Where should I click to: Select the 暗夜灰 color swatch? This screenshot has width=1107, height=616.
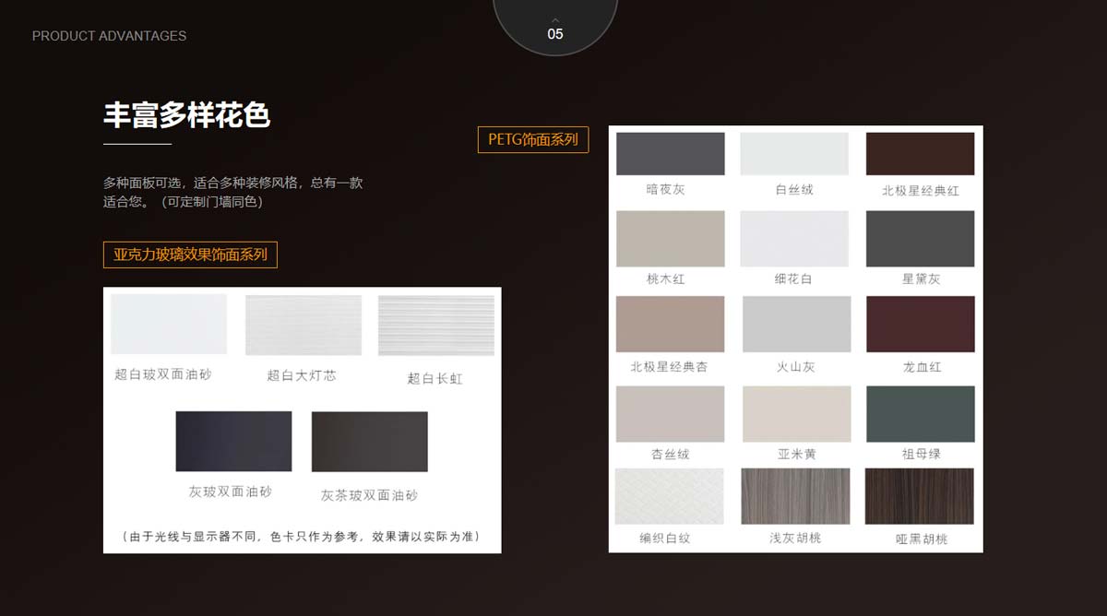tap(671, 154)
